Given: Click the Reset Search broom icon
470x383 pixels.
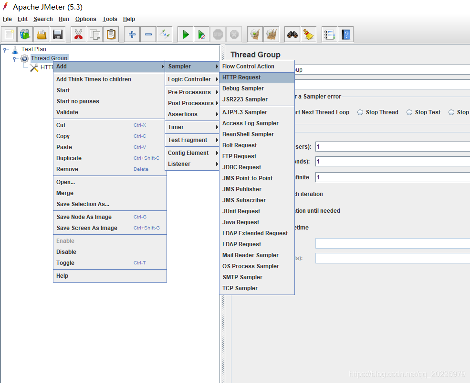Looking at the screenshot, I should 308,34.
